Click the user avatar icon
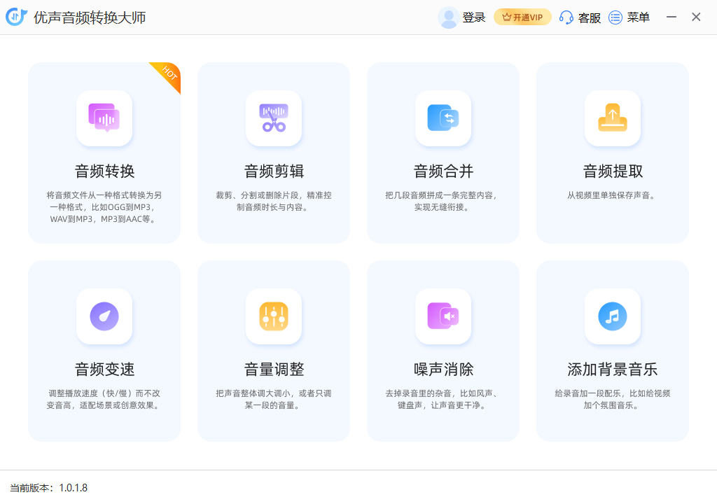 coord(448,17)
